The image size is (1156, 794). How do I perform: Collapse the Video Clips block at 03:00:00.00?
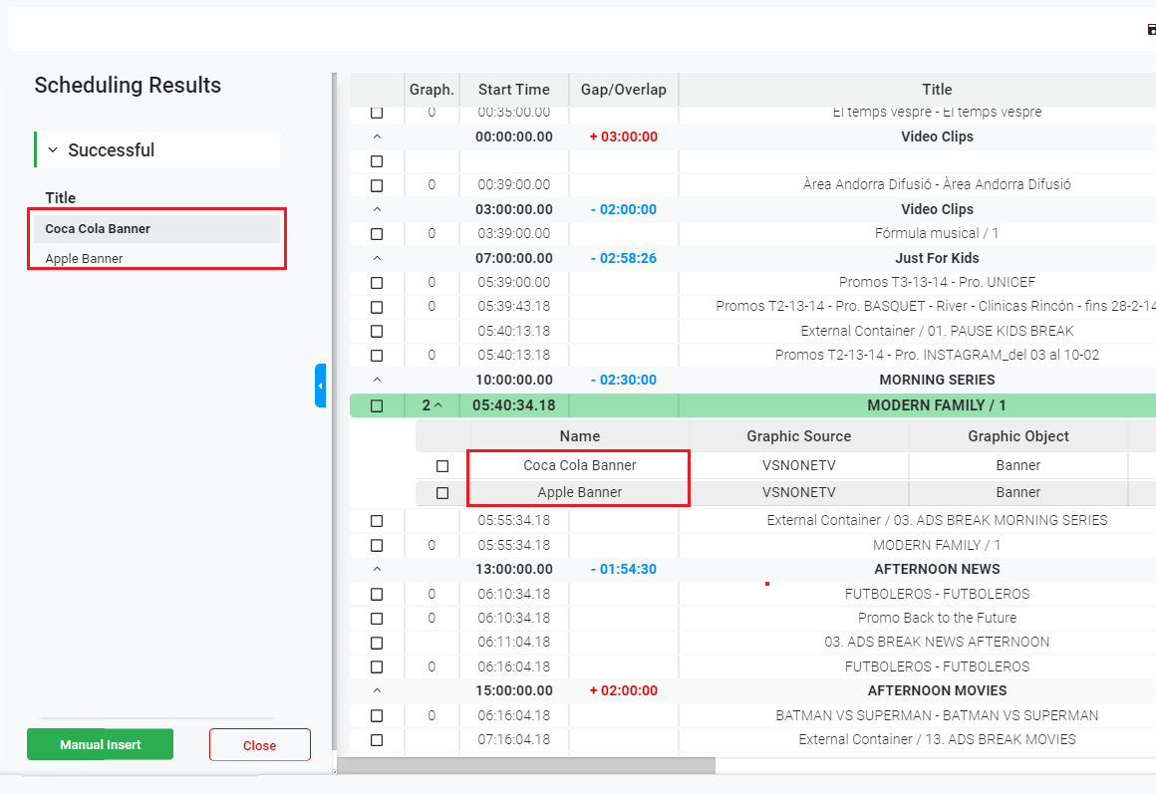point(377,209)
